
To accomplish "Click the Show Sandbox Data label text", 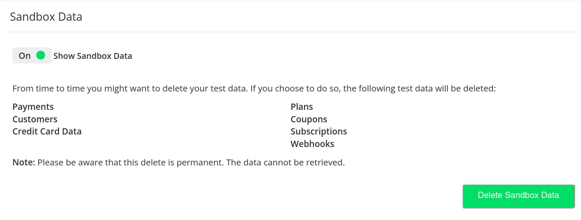I will (x=93, y=56).
